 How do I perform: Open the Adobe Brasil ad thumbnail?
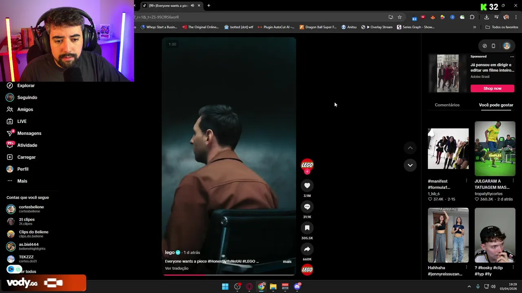tap(448, 74)
